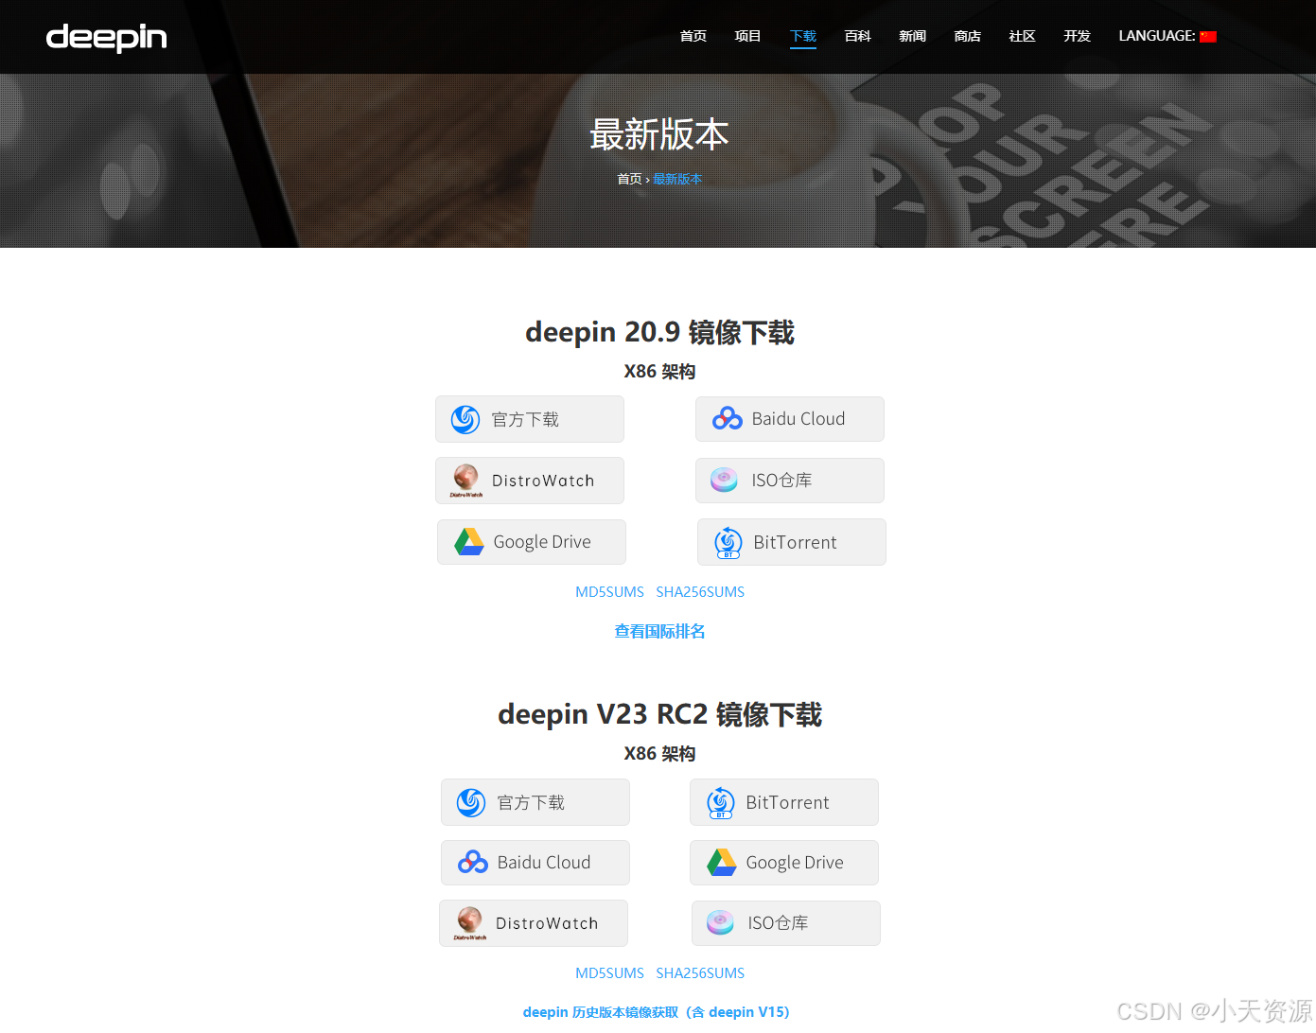Open MD5SUMS link for deepin 20.9

[609, 592]
